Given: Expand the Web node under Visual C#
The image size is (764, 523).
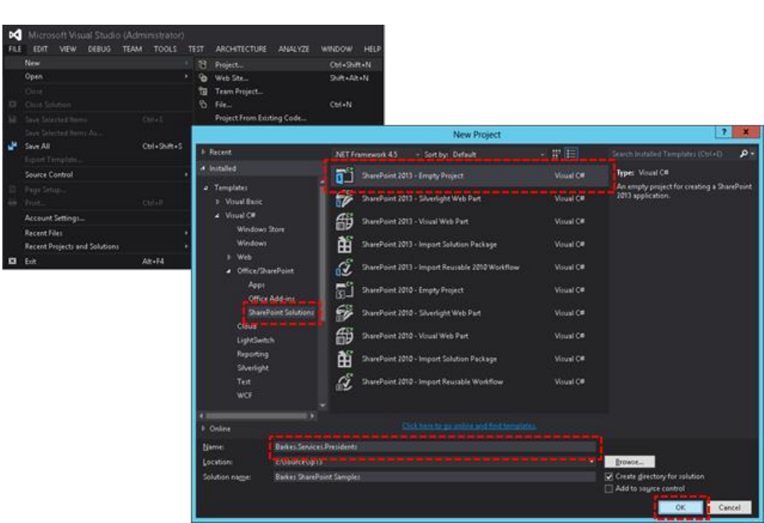Looking at the screenshot, I should (x=229, y=257).
